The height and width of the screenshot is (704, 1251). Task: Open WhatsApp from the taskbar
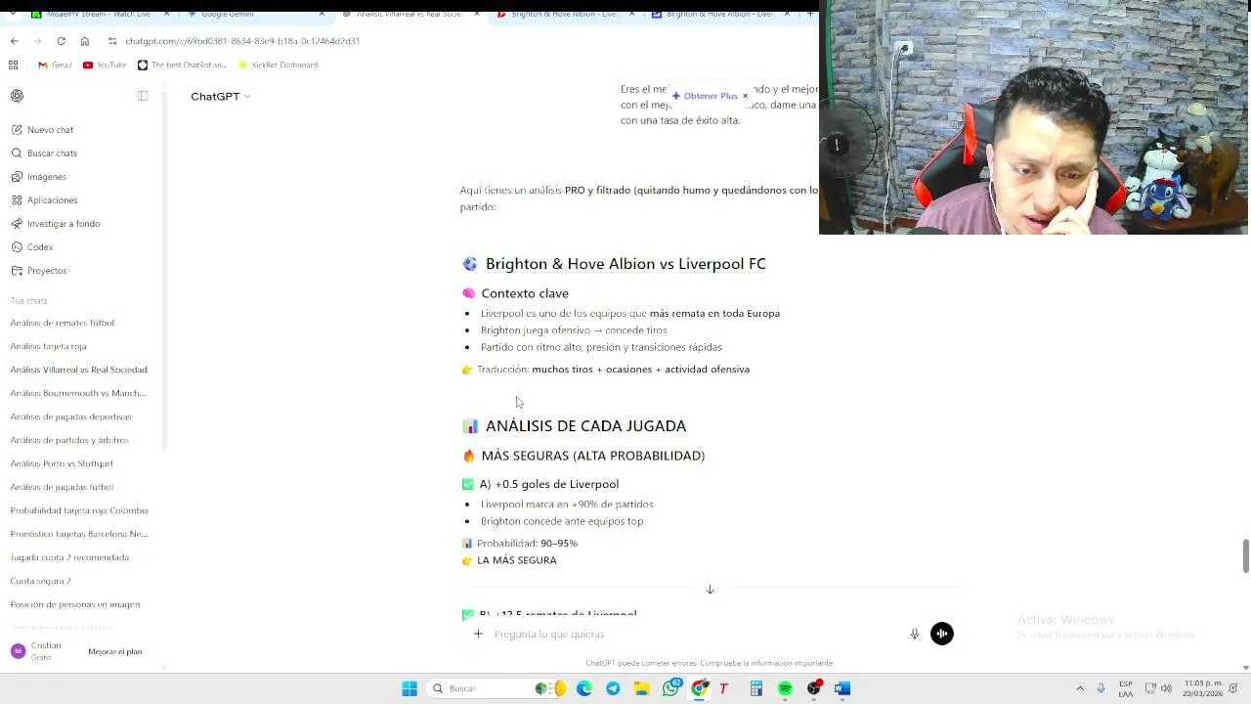tap(670, 688)
